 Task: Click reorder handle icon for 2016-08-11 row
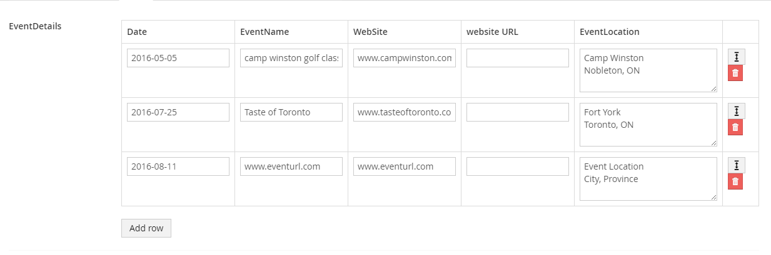(x=737, y=165)
